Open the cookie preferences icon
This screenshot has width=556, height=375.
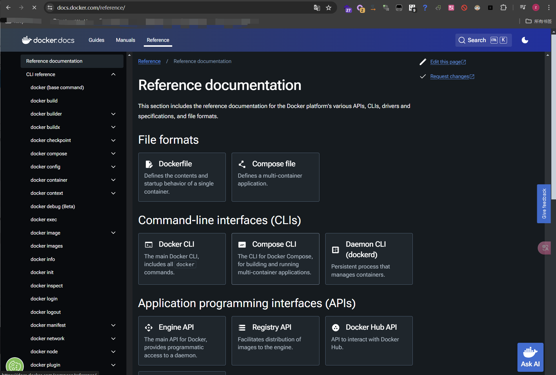point(14,366)
